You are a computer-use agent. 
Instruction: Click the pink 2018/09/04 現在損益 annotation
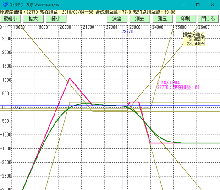pos(178,85)
